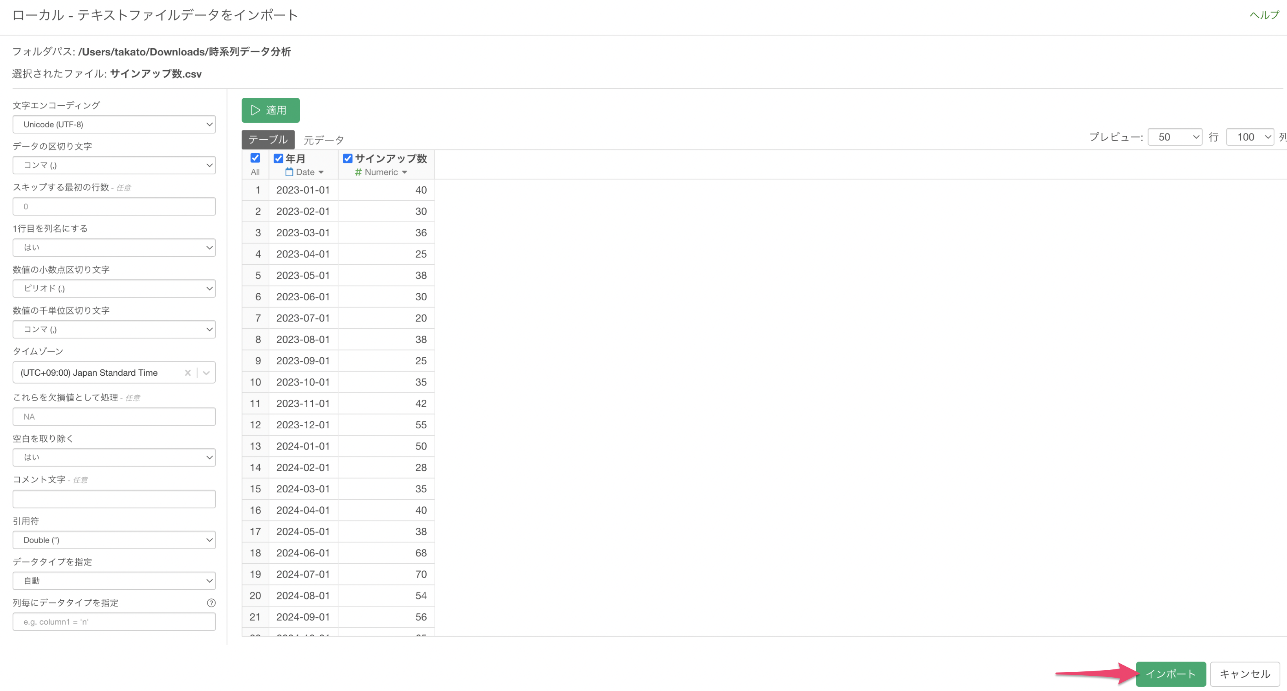Open the 文字エンコーディング dropdown

(x=114, y=124)
